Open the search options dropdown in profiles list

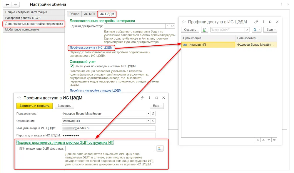pyautogui.click(x=256, y=30)
